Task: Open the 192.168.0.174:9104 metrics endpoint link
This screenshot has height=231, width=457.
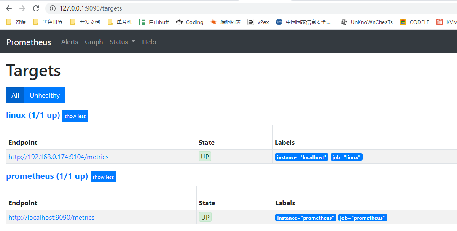Action: [x=58, y=157]
